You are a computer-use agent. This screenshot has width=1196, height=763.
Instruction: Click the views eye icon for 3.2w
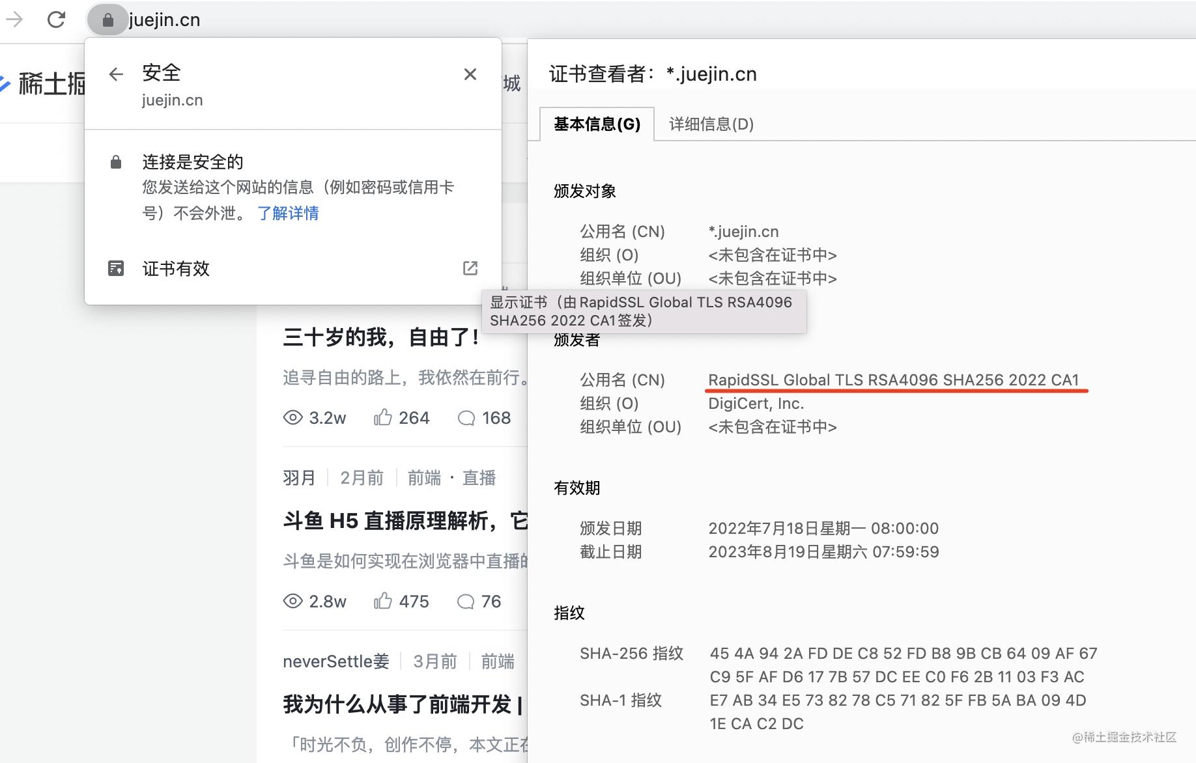point(293,418)
